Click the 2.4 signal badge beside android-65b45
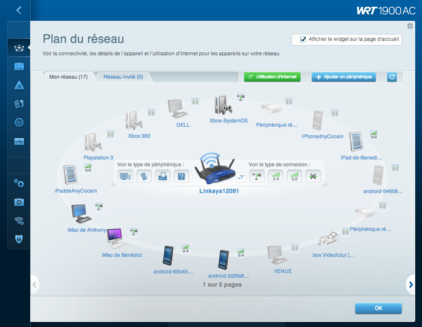 point(185,248)
